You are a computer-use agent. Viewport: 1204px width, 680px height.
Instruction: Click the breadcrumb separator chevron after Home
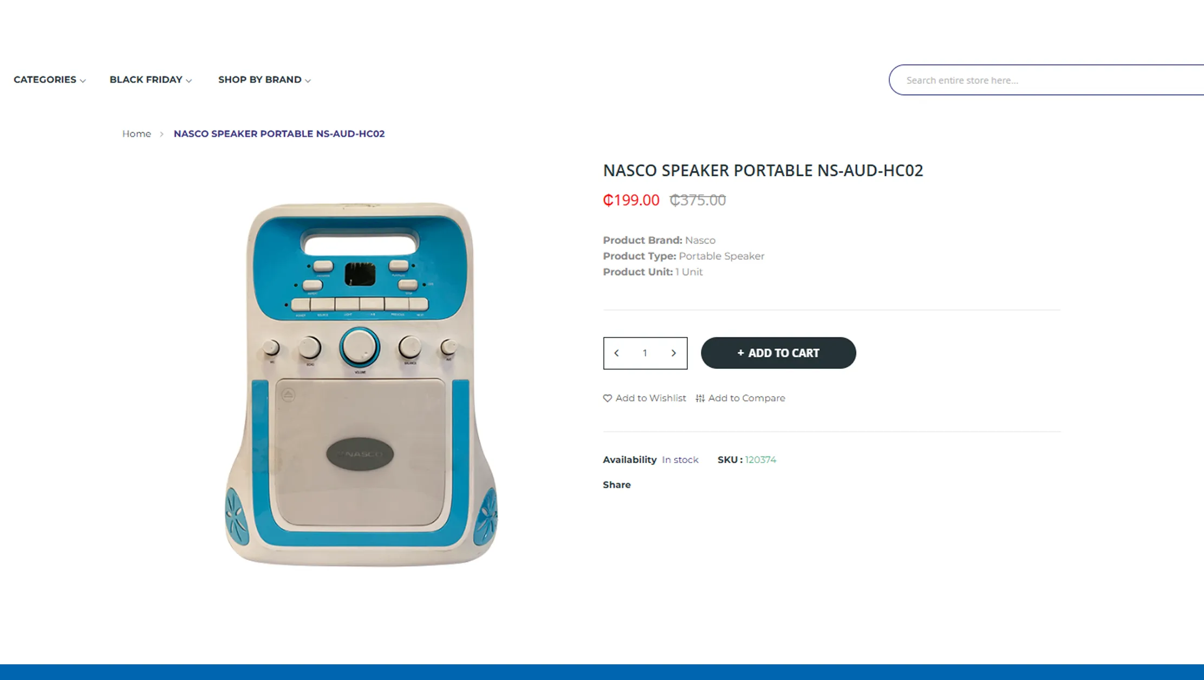[x=161, y=134]
